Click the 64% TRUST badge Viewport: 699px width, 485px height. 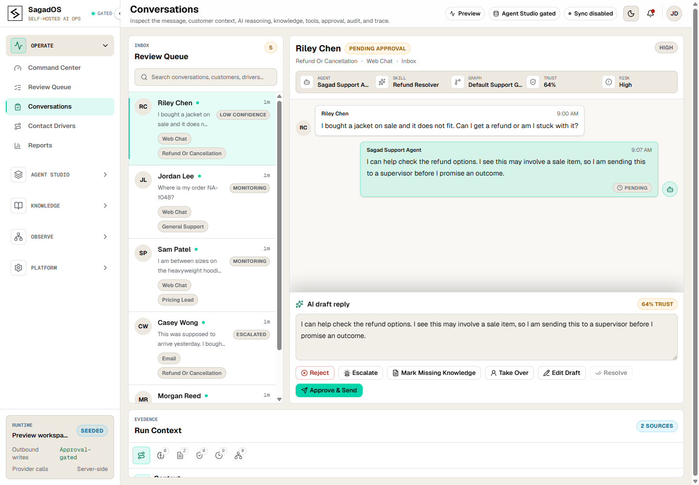click(657, 304)
